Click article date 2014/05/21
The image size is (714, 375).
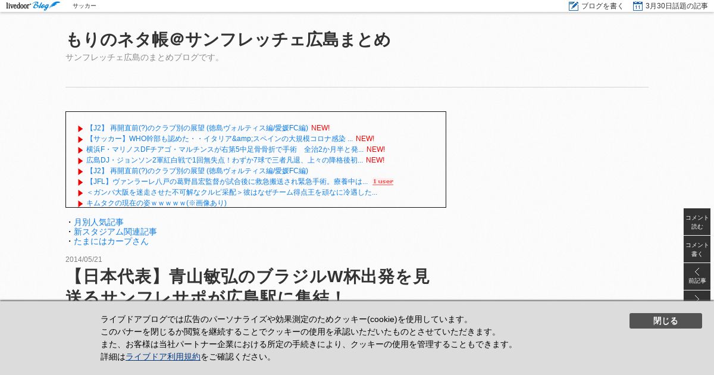pyautogui.click(x=84, y=260)
